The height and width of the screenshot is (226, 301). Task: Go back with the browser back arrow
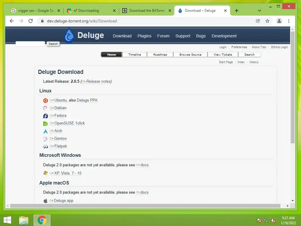[12, 21]
